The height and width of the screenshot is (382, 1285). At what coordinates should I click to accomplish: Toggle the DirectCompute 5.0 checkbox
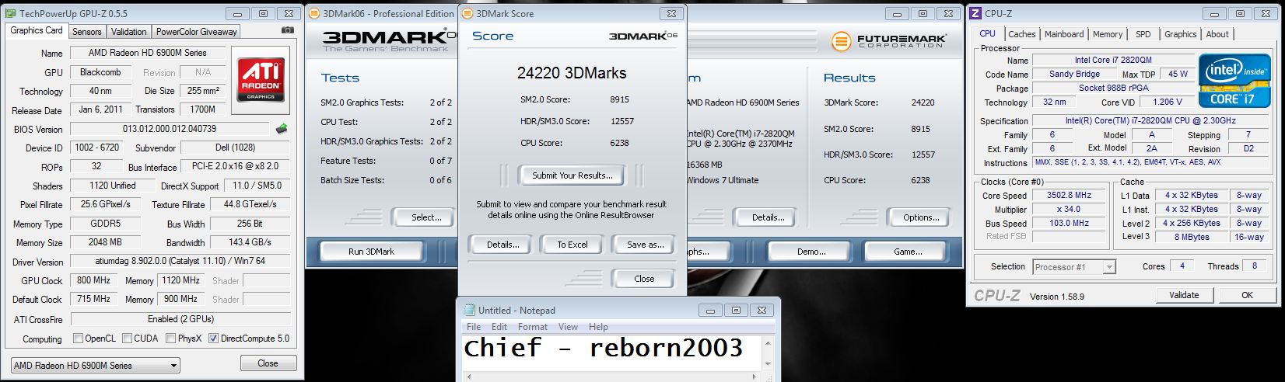pyautogui.click(x=213, y=339)
